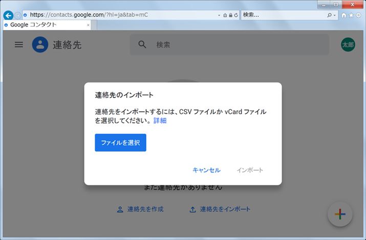Click the colorful plus create contact button
This screenshot has width=366, height=240.
tap(340, 214)
